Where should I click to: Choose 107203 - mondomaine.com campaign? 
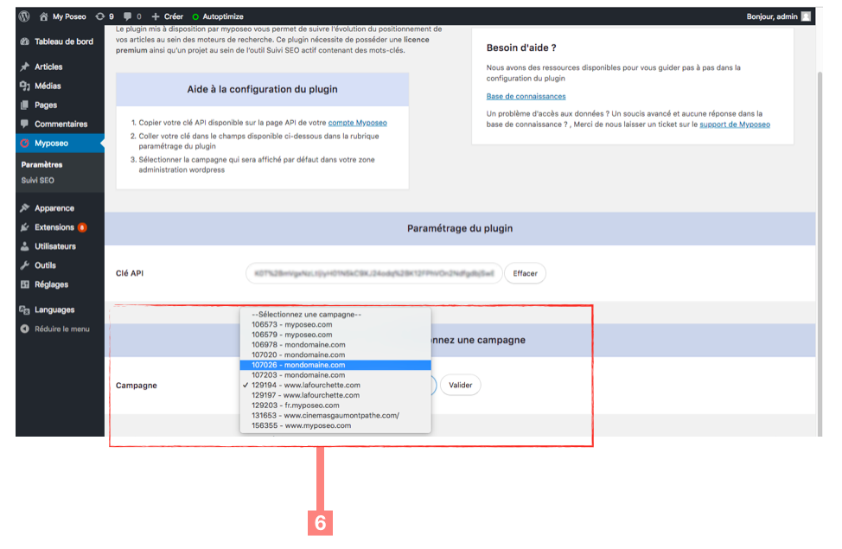click(335, 375)
